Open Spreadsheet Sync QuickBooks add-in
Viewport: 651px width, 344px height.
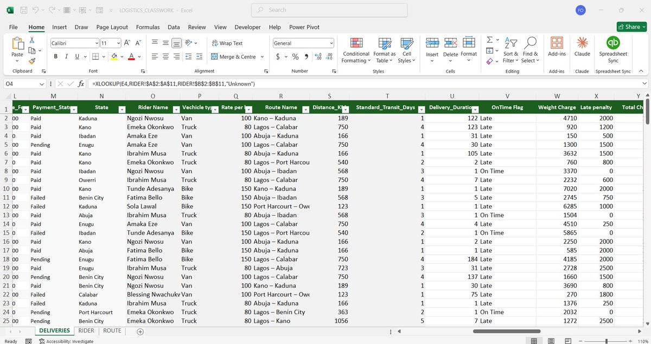tap(613, 50)
